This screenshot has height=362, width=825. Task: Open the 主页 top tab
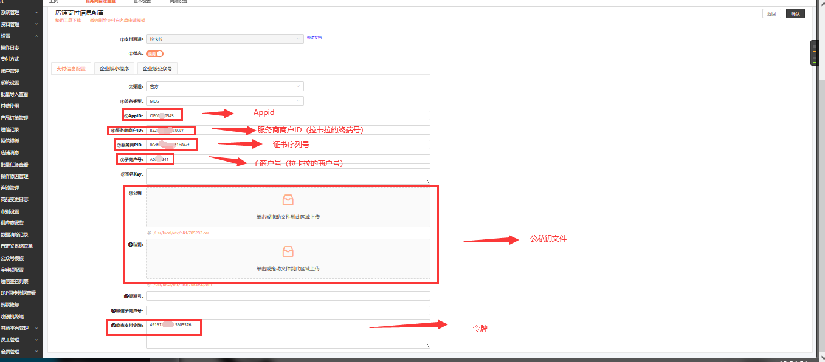pyautogui.click(x=54, y=2)
